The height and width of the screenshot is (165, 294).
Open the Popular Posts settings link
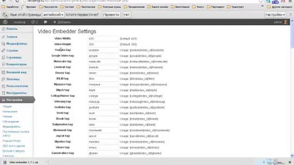pos(11,141)
